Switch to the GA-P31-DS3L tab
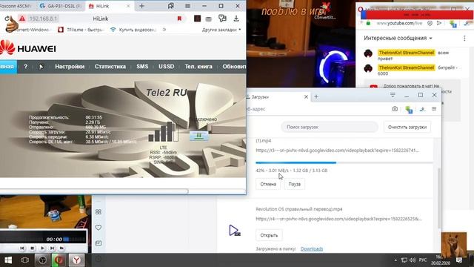The image size is (474, 267). (x=61, y=6)
